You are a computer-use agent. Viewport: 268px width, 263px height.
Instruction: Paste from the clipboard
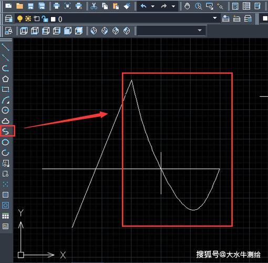click(116, 6)
